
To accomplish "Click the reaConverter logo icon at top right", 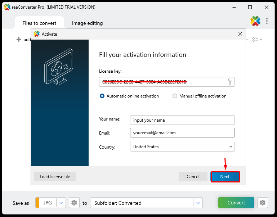I will tap(255, 21).
